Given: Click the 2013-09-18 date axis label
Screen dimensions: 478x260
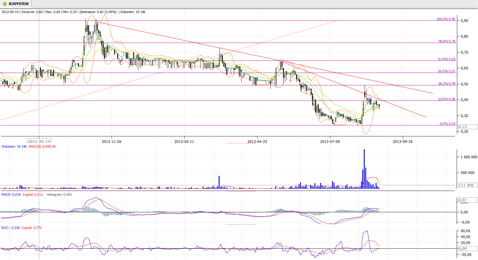Looking at the screenshot, I should [403, 141].
